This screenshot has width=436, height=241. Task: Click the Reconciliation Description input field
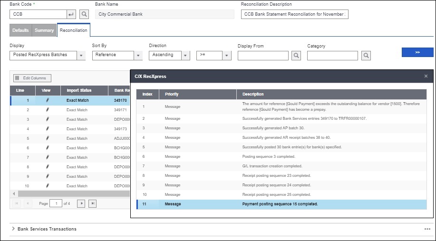point(295,14)
